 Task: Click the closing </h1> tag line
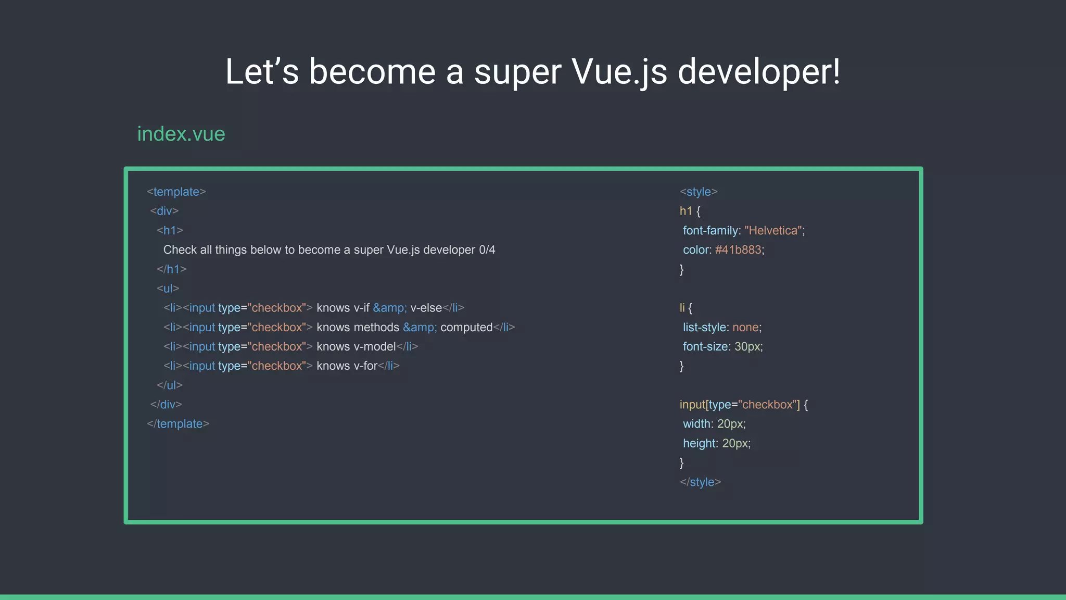(x=172, y=269)
